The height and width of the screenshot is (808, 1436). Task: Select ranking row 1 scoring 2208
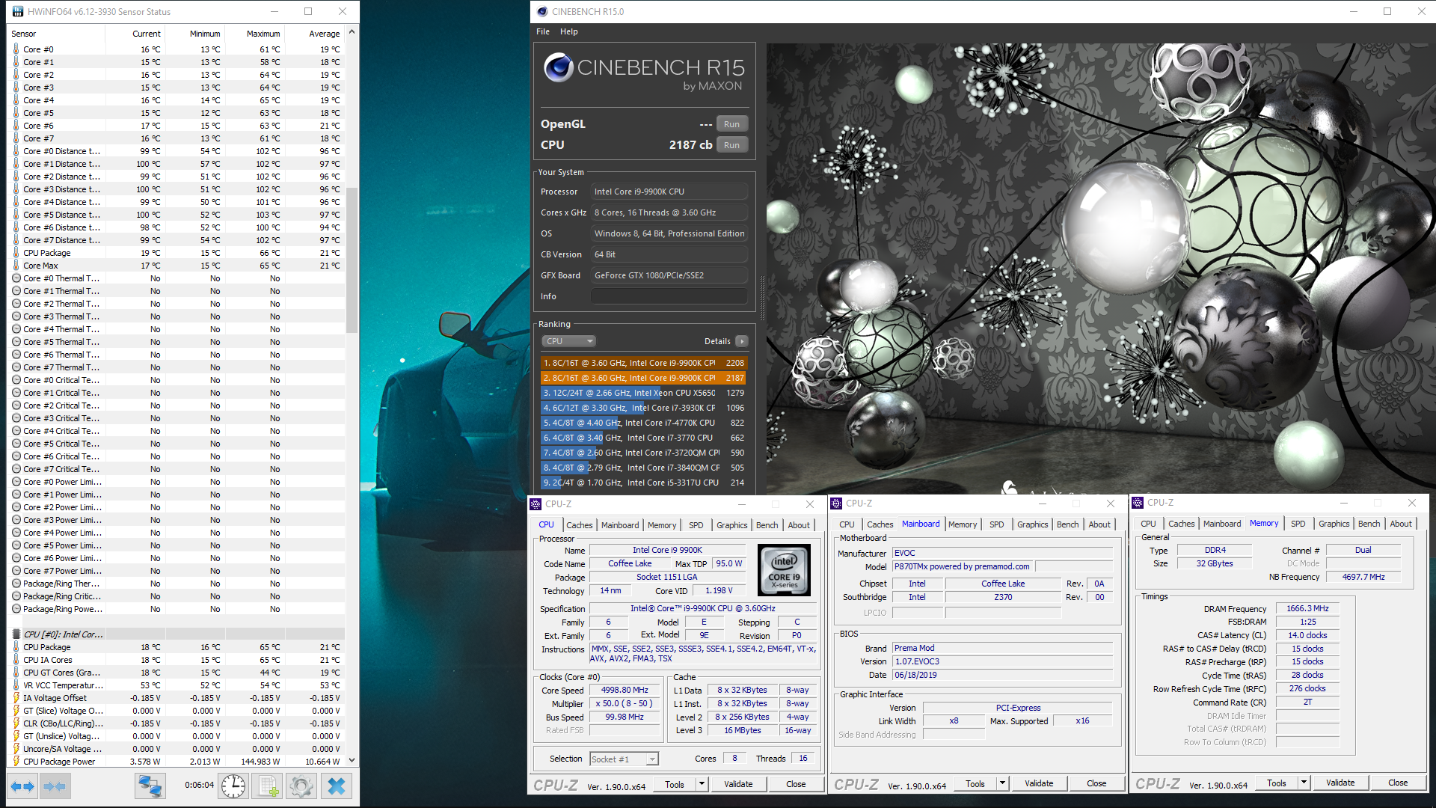tap(643, 363)
